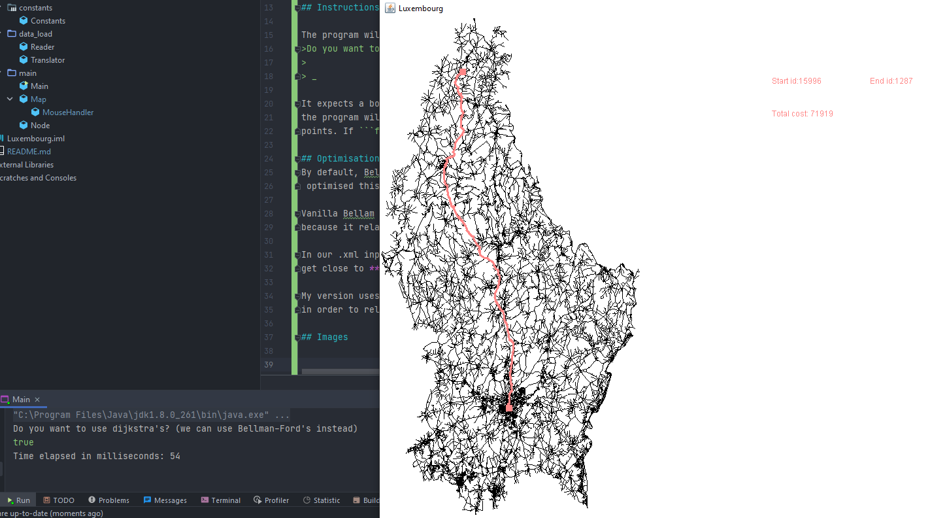Image resolution: width=947 pixels, height=518 pixels.
Task: Click the Node class icon
Action: click(x=24, y=126)
